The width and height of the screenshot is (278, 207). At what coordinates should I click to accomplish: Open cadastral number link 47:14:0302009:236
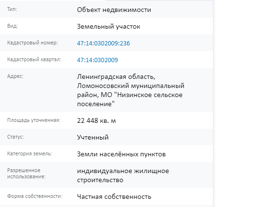click(x=103, y=43)
